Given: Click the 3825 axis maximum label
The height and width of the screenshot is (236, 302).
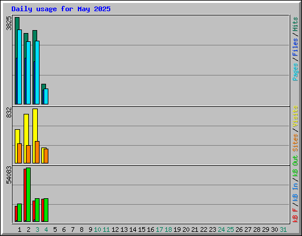Looking at the screenshot, I should [x=9, y=23].
